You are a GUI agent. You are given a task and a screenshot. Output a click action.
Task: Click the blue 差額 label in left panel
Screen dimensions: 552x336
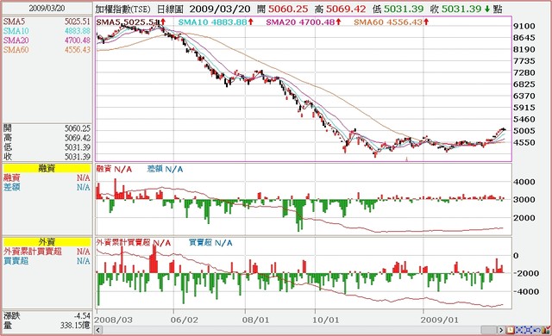coord(12,187)
